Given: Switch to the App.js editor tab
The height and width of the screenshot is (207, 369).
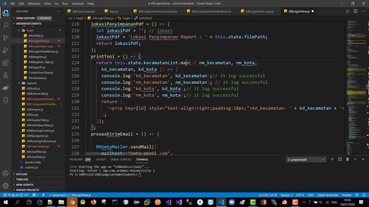Looking at the screenshot, I should tap(114, 11).
